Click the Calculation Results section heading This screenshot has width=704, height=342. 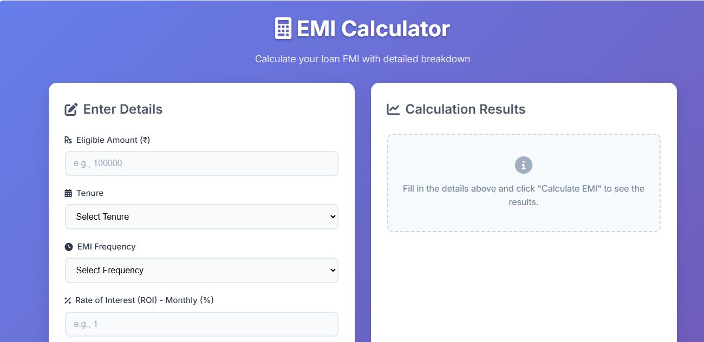[465, 109]
